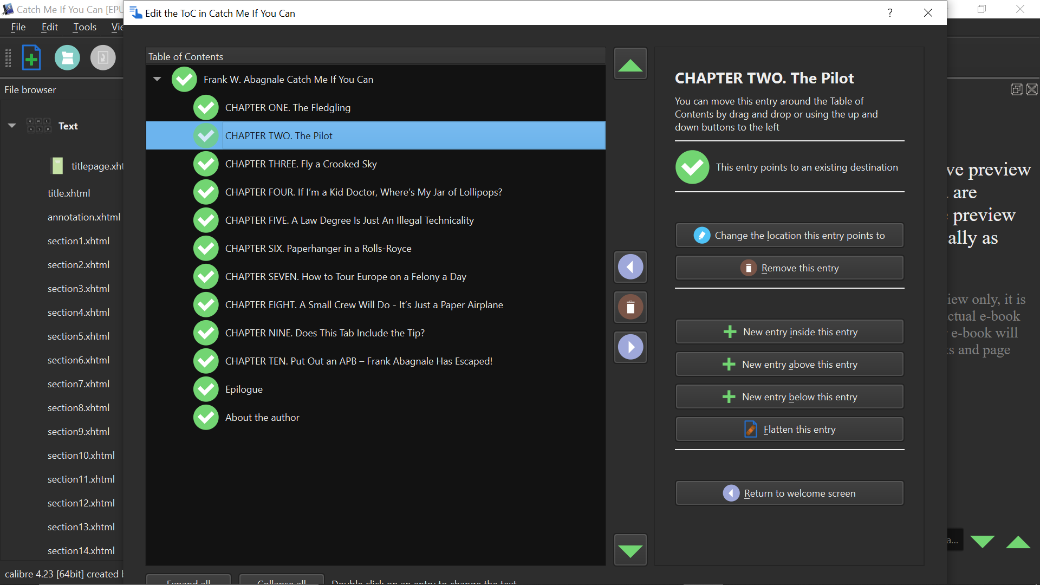This screenshot has height=585, width=1040.
Task: Click the preview panel close icon
Action: [x=1032, y=89]
